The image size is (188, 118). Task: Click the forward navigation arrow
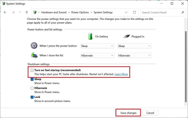pyautogui.click(x=13, y=12)
